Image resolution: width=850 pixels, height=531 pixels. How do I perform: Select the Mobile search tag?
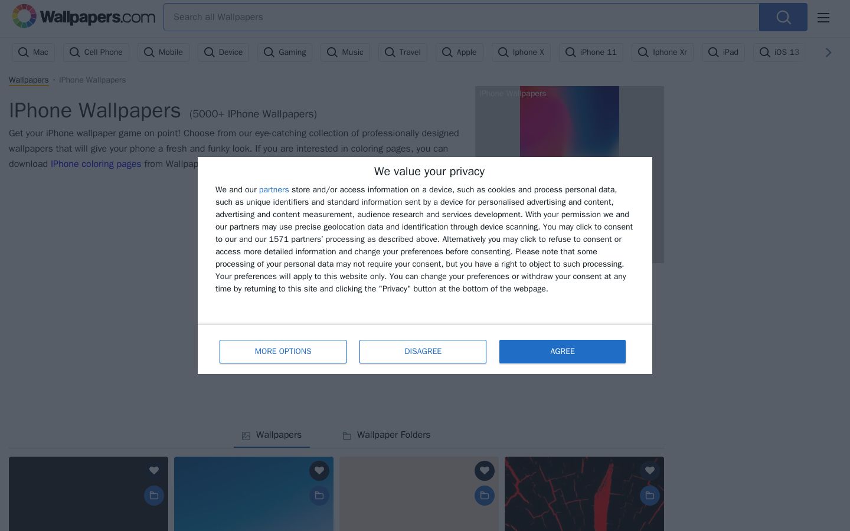(x=164, y=53)
